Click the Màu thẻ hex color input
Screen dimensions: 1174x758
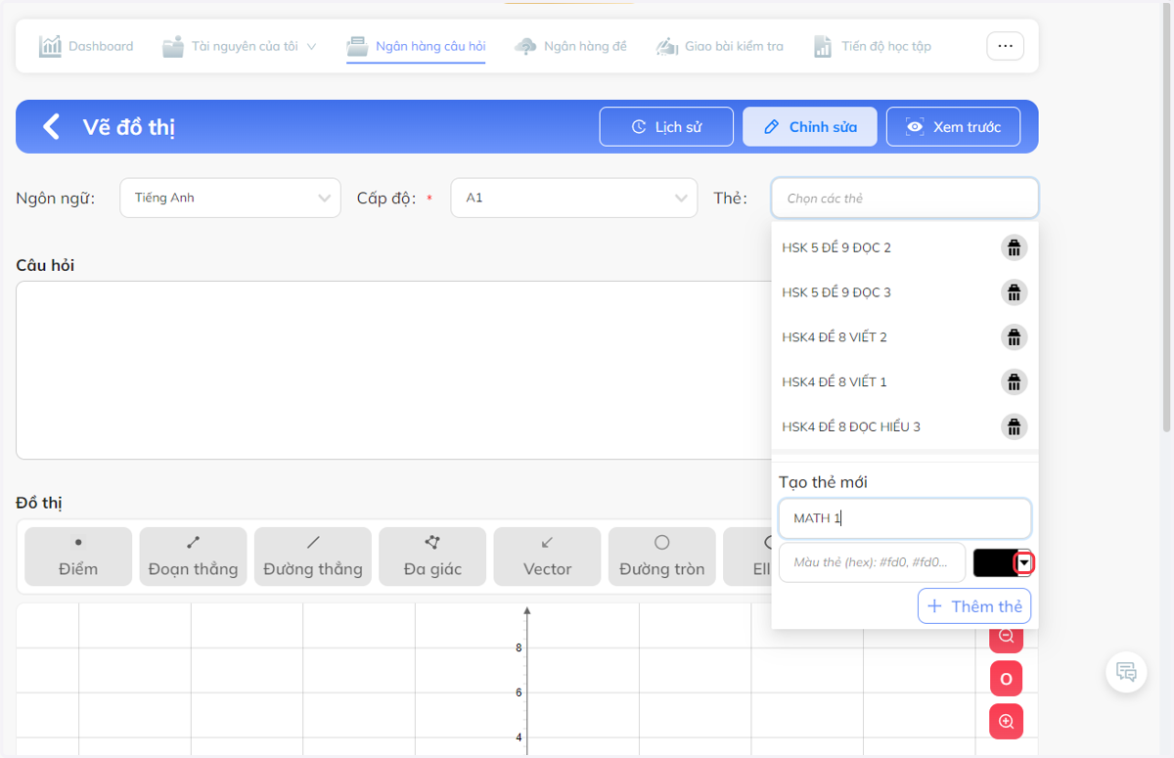click(x=872, y=562)
